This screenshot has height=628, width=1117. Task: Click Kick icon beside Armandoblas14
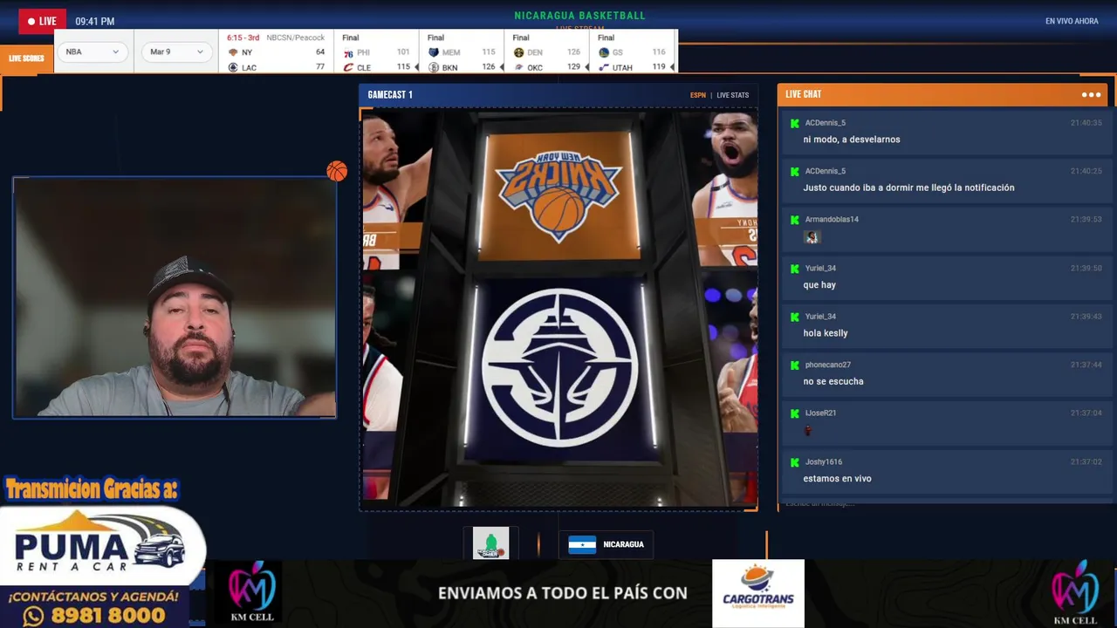(794, 220)
